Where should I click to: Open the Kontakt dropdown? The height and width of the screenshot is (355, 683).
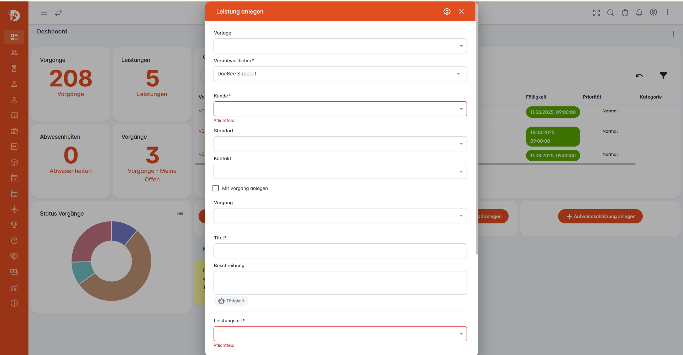340,171
